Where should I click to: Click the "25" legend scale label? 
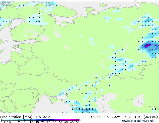pyautogui.click(x=49, y=122)
